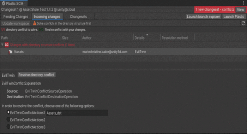This screenshot has height=134, width=247.
Task: Select the EvilTwinConflictActions1 radio button
Action: point(8,112)
